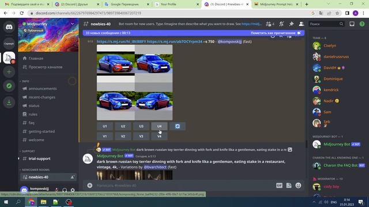369x207 pixels.
Task: Download apps icon in server sidebar
Action: [9, 102]
